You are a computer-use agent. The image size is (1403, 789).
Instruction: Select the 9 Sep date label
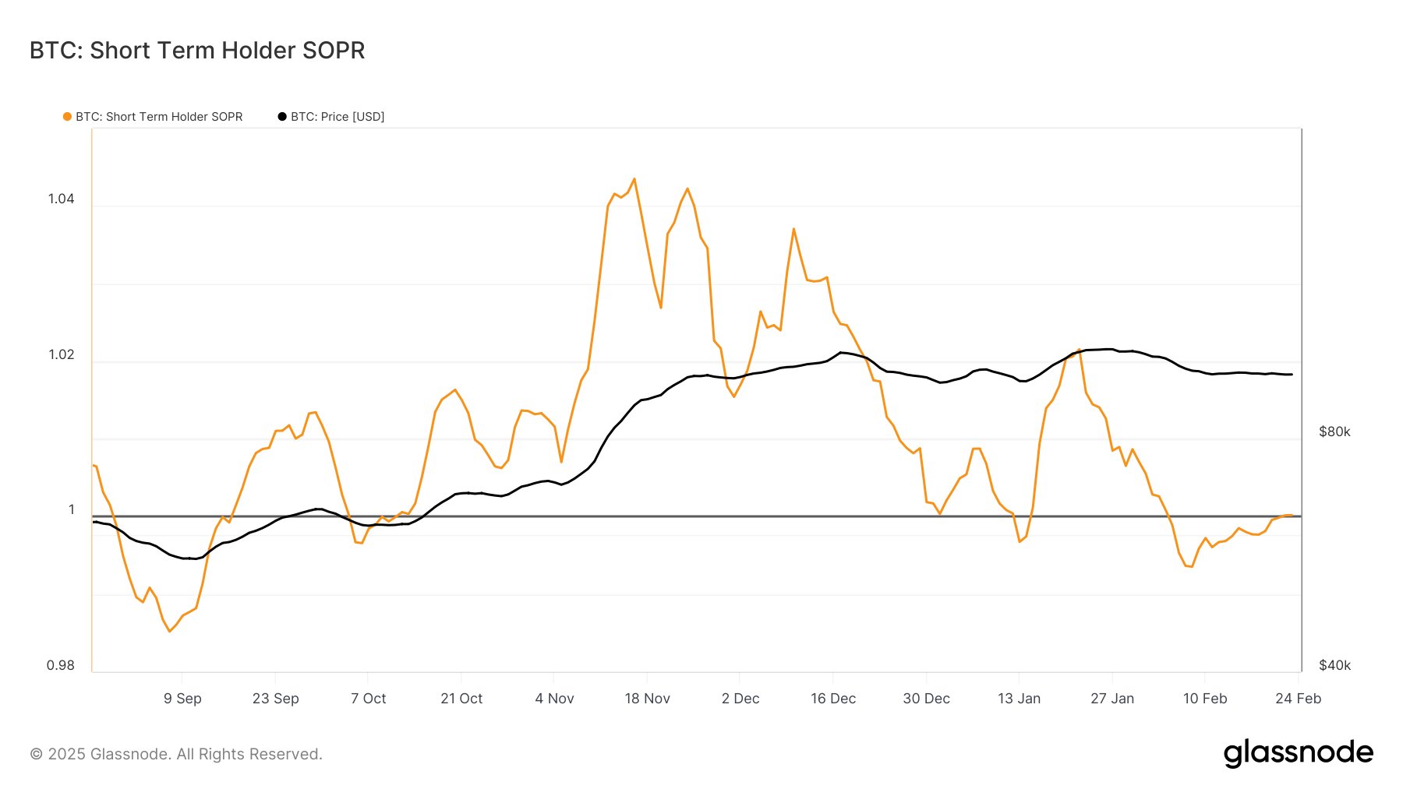click(x=182, y=699)
